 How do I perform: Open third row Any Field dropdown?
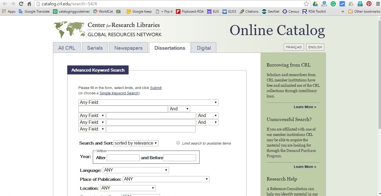click(x=92, y=122)
